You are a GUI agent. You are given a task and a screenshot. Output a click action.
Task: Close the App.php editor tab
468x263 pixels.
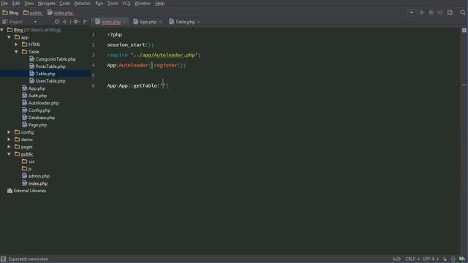[161, 22]
